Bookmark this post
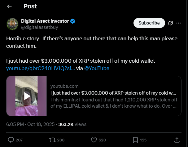This screenshot has width=188, height=147. pos(135,140)
